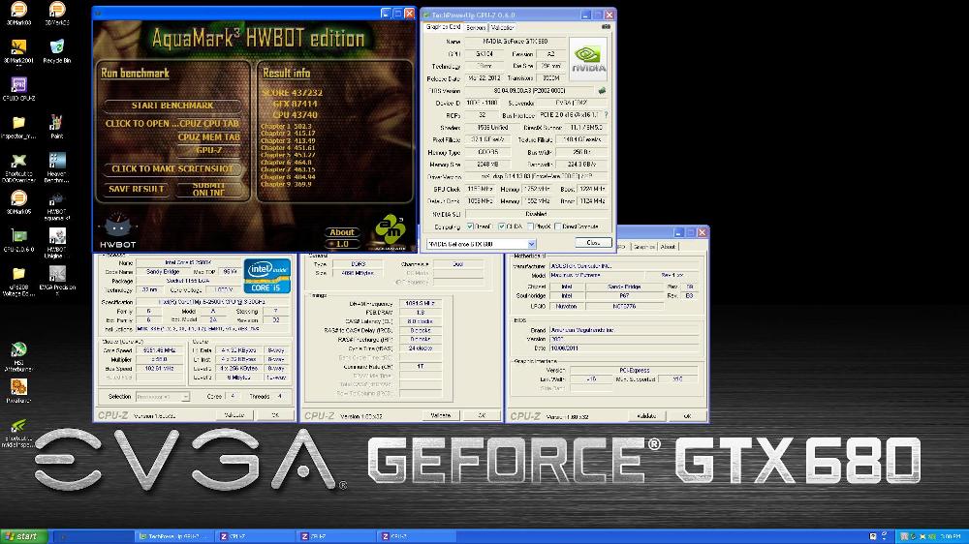This screenshot has width=969, height=544.
Task: Open the uP6208 Voltage folder icon
Action: pos(18,281)
